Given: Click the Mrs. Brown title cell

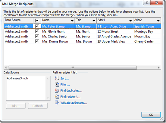Looking at the screenshot, I should (x=86, y=41).
